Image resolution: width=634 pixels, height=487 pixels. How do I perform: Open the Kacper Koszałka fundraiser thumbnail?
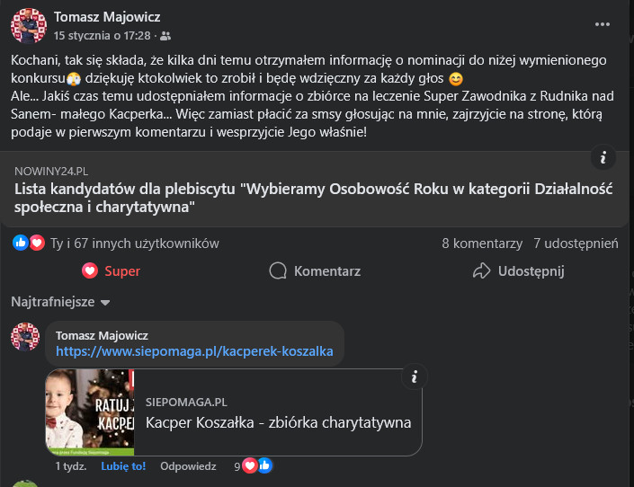[90, 412]
